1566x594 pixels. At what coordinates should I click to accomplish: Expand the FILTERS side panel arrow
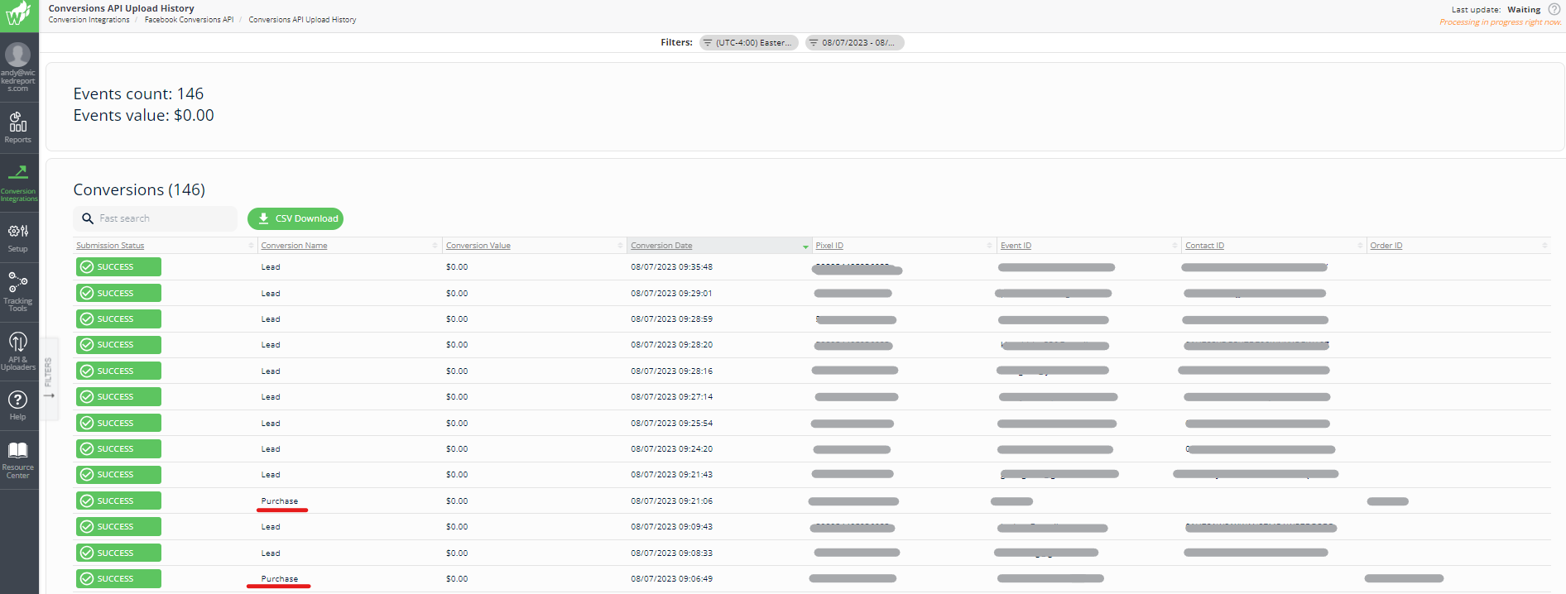pyautogui.click(x=49, y=395)
